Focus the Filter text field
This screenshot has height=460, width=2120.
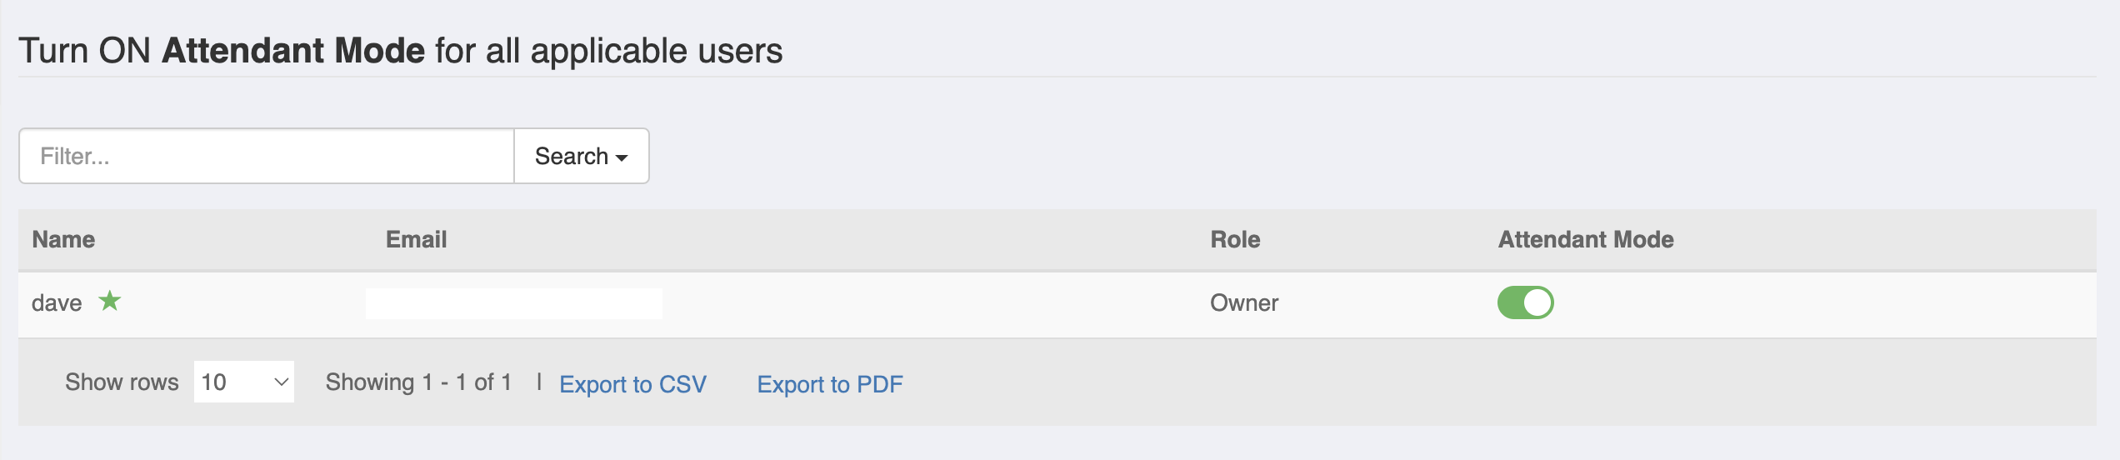(x=267, y=156)
